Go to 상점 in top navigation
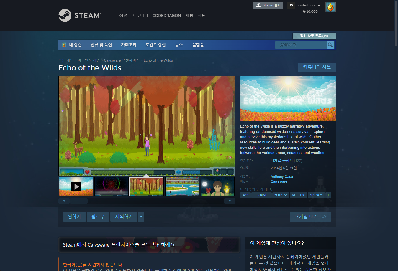398x271 pixels. [x=123, y=15]
